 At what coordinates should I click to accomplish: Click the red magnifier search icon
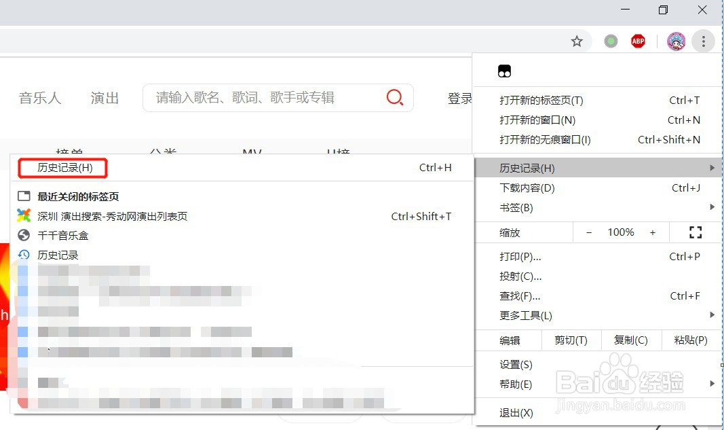[395, 97]
